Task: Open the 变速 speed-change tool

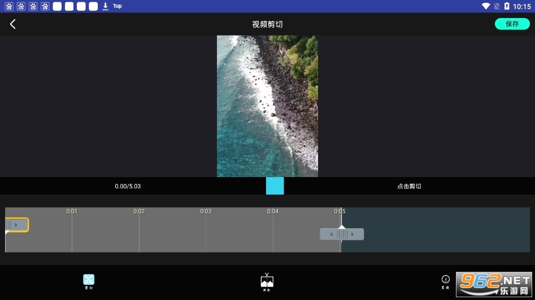Action: (445, 282)
